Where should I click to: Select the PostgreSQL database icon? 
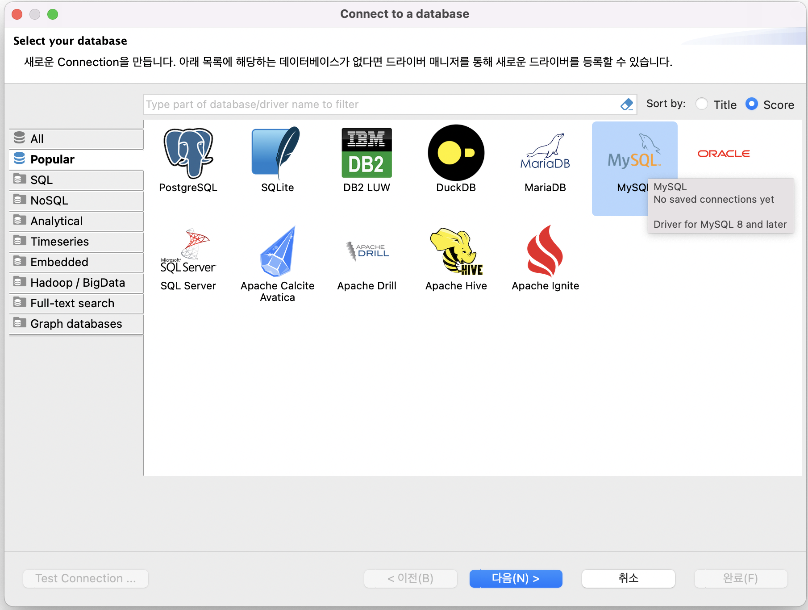(x=188, y=153)
